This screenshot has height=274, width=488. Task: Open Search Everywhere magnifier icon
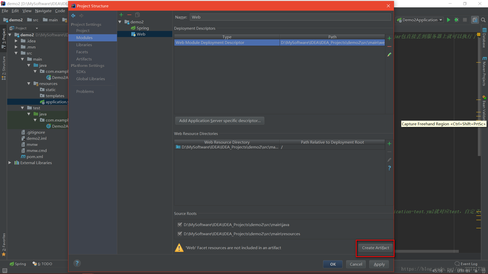(483, 20)
